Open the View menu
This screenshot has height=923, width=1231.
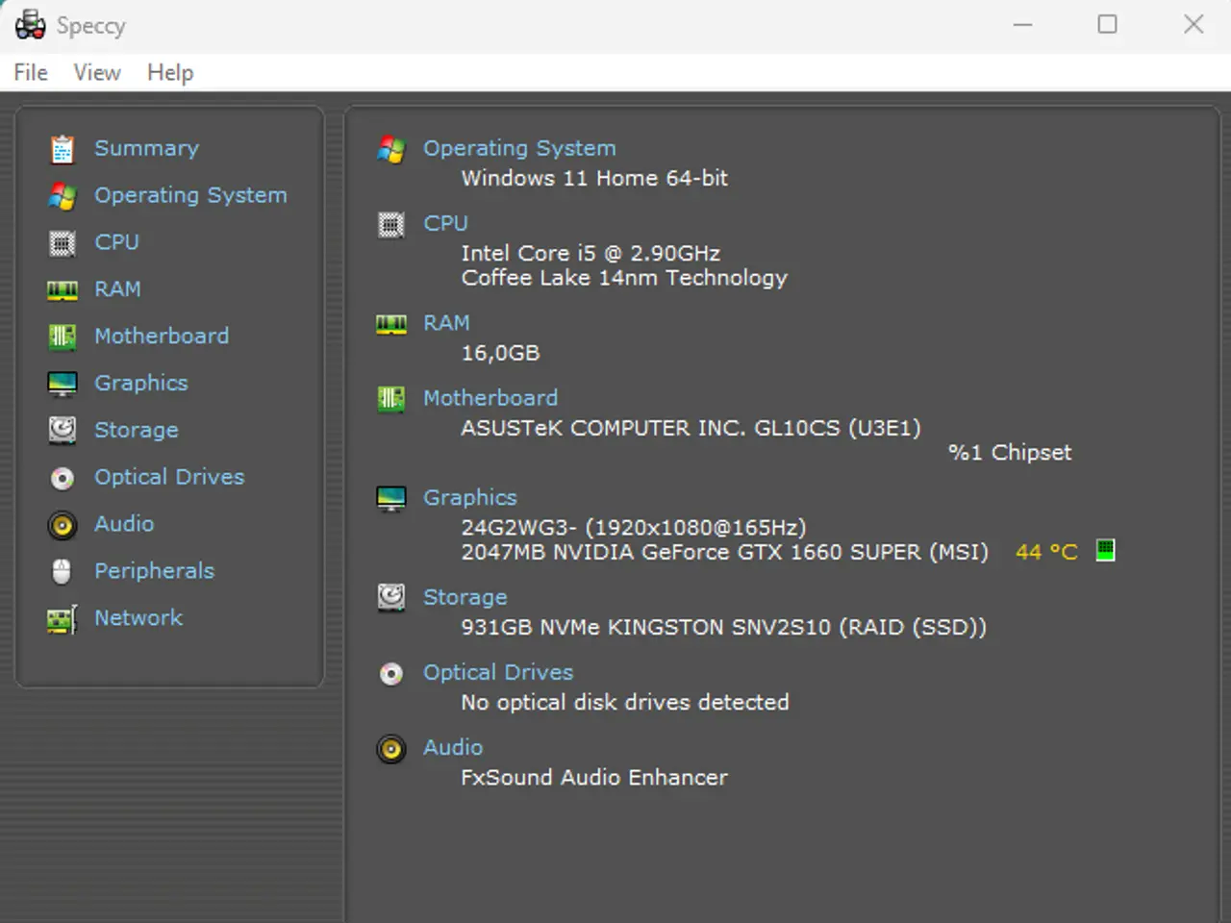click(x=97, y=73)
